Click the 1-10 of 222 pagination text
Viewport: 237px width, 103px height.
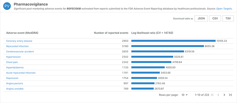pyautogui.click(x=202, y=95)
